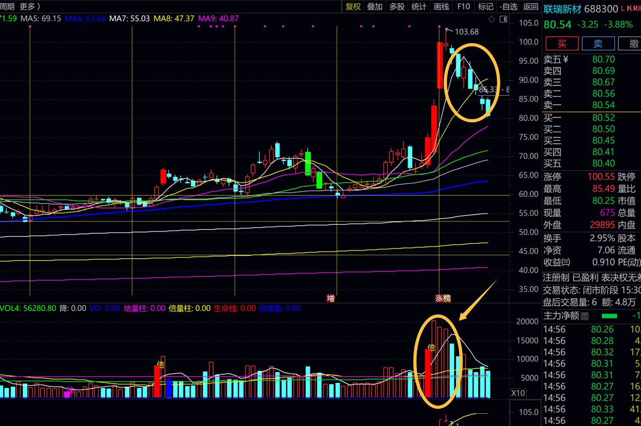Click the X10 volume scale box
Image resolution: width=641 pixels, height=426 pixels.
518,393
